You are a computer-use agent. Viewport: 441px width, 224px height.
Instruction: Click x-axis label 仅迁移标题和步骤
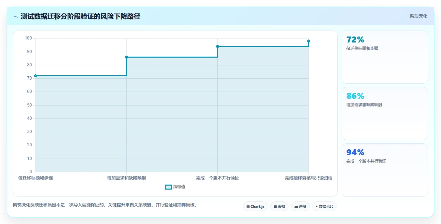pyautogui.click(x=36, y=178)
